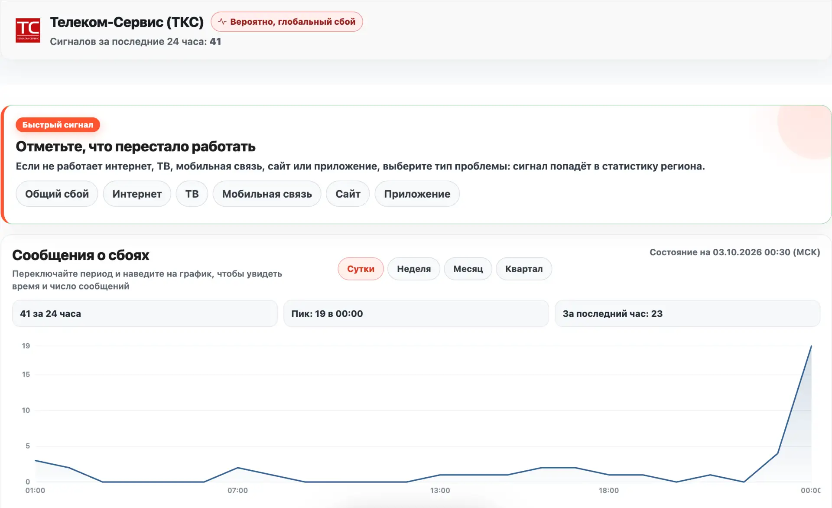This screenshot has width=832, height=508.
Task: Click the y-axis value 10
Action: pyautogui.click(x=26, y=410)
